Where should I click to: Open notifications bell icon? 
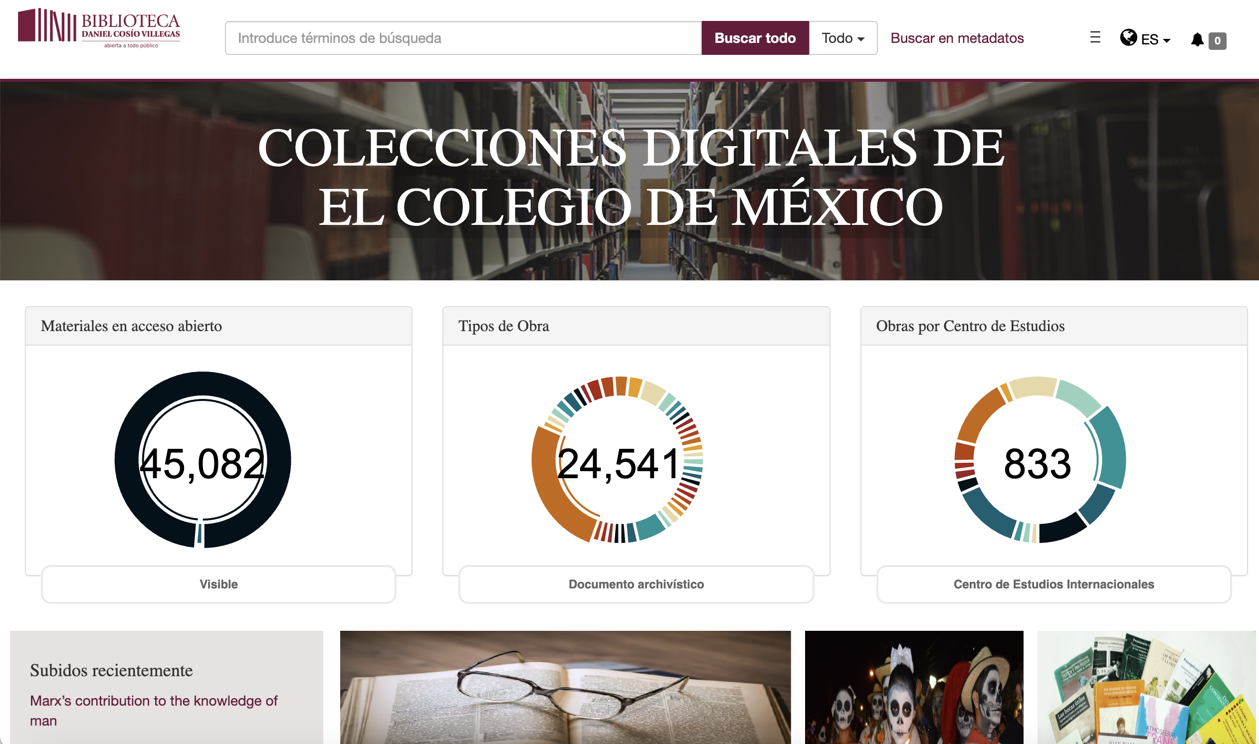coord(1197,39)
